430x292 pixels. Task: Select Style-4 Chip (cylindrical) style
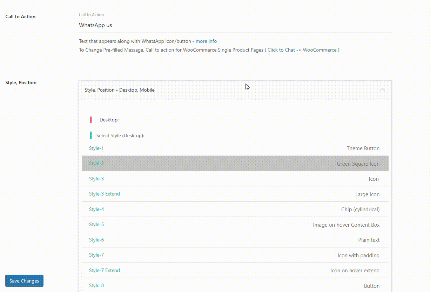pos(235,210)
